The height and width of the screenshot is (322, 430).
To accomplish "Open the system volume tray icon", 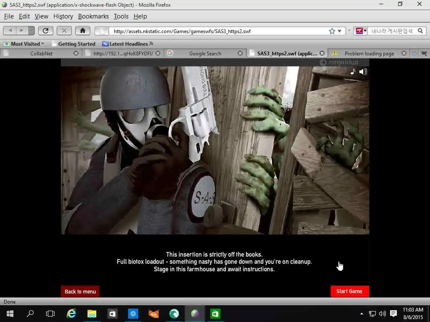I will pyautogui.click(x=382, y=314).
